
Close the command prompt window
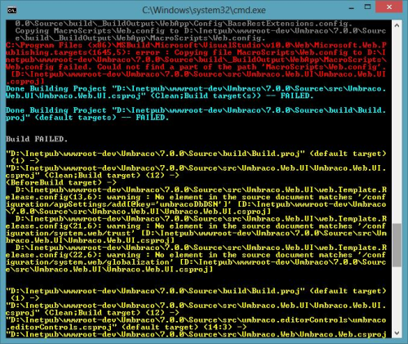click(389, 7)
